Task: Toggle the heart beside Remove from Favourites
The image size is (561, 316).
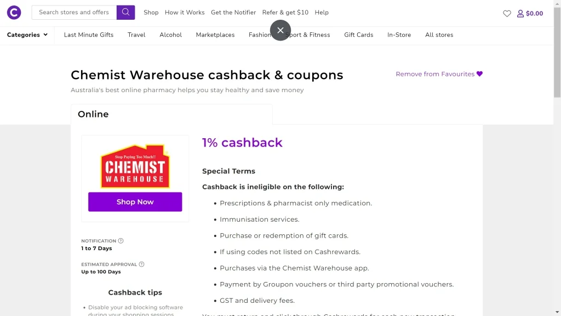Action: [x=479, y=74]
